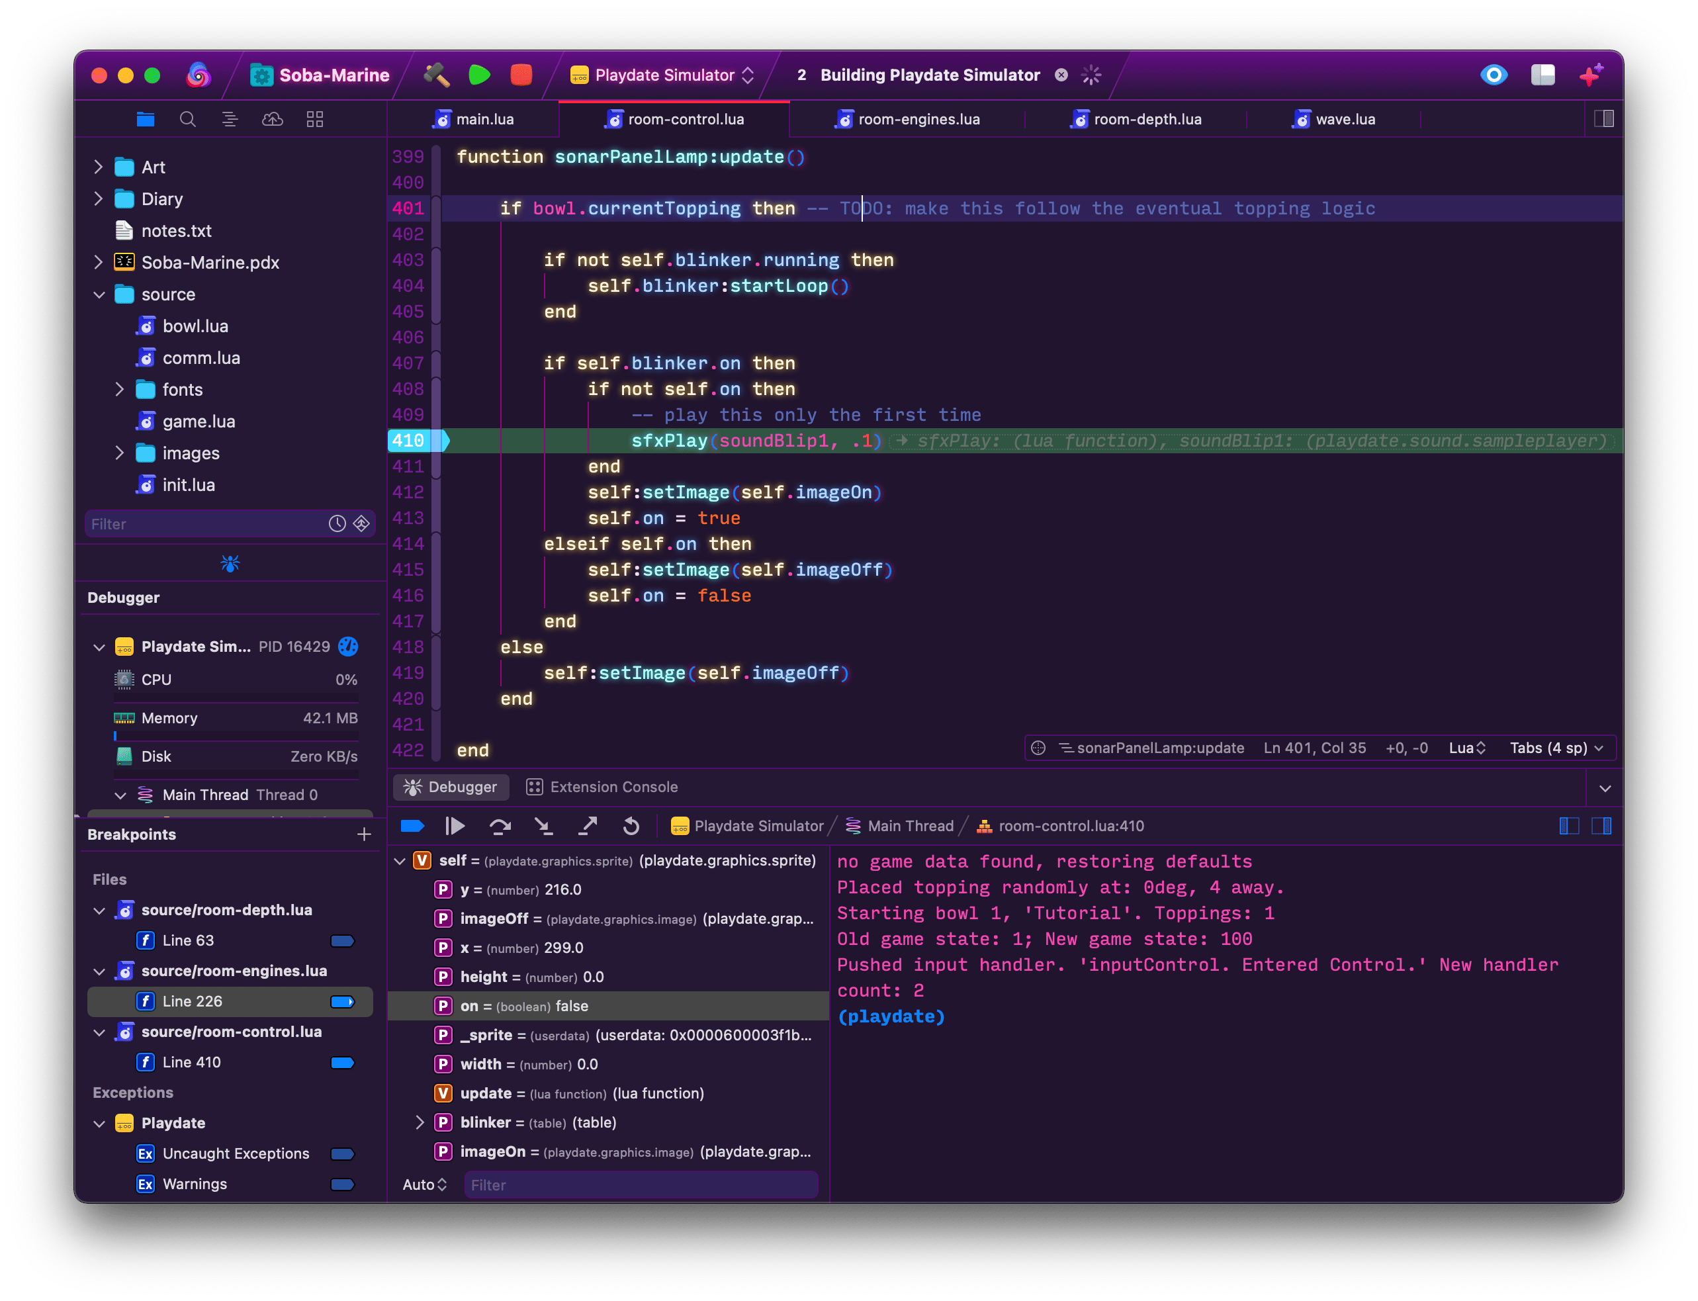Click the variables Filter input field
The width and height of the screenshot is (1698, 1301).
click(x=641, y=1185)
